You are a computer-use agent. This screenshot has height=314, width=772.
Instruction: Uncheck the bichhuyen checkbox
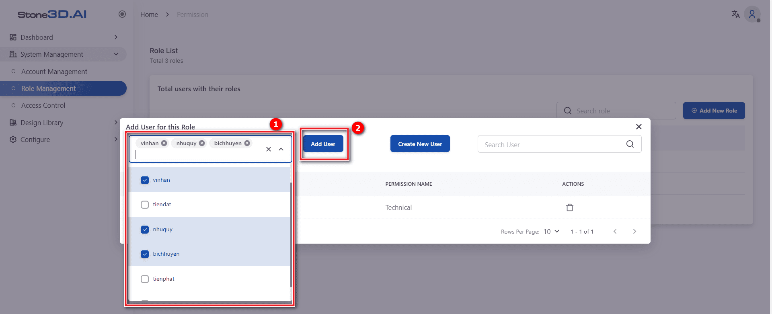click(x=145, y=254)
